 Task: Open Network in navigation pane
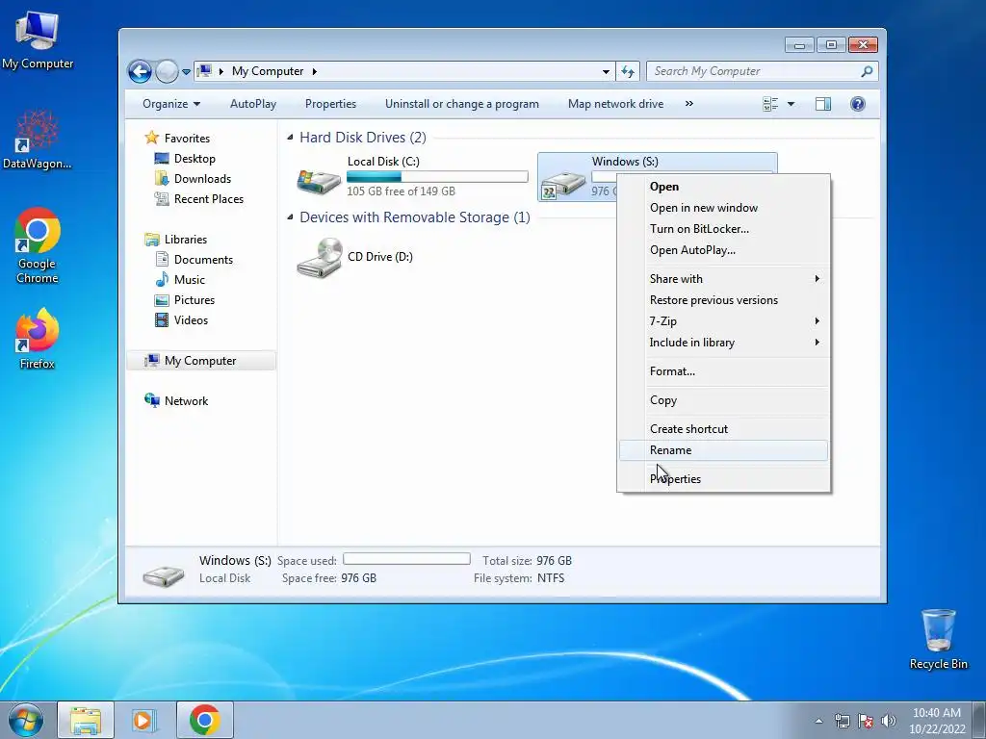(x=186, y=401)
